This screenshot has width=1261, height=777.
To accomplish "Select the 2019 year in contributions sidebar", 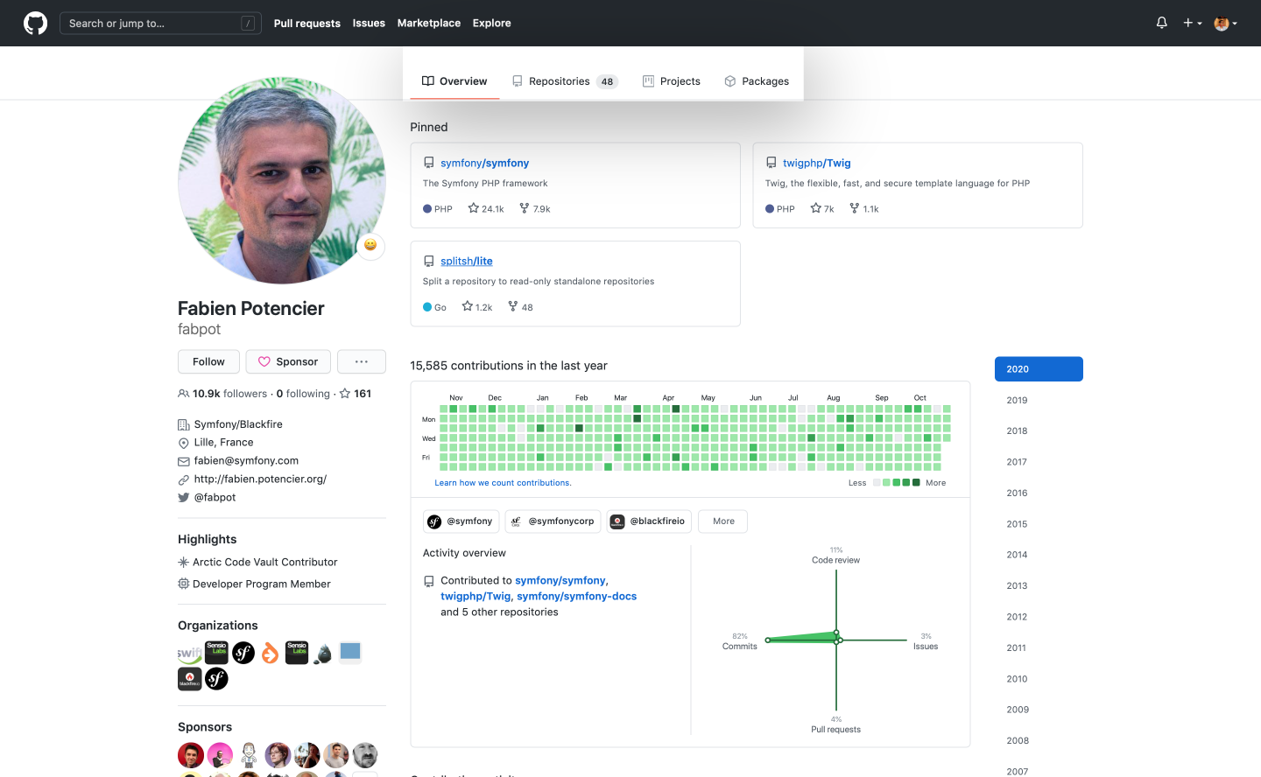I will (1016, 400).
